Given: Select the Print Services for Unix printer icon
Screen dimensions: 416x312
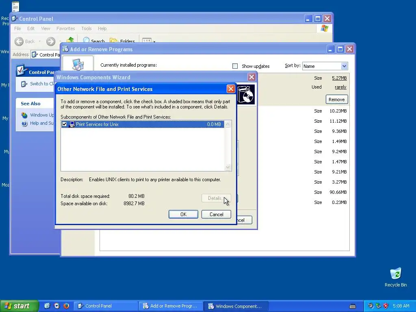Looking at the screenshot, I should (x=71, y=124).
